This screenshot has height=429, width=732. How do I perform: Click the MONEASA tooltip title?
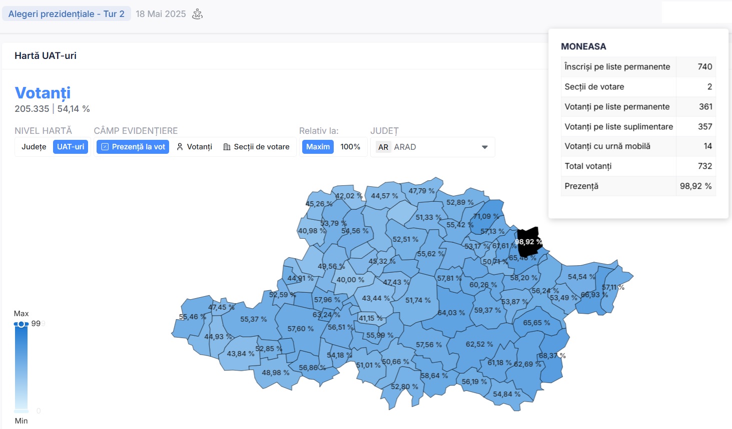click(x=583, y=46)
